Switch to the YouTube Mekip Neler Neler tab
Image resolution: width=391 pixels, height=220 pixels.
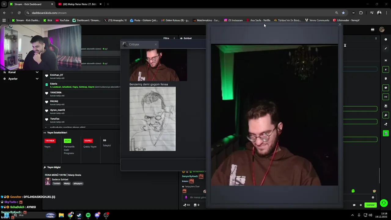click(79, 4)
